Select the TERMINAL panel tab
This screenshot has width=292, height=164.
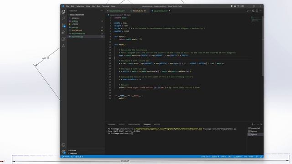147,124
